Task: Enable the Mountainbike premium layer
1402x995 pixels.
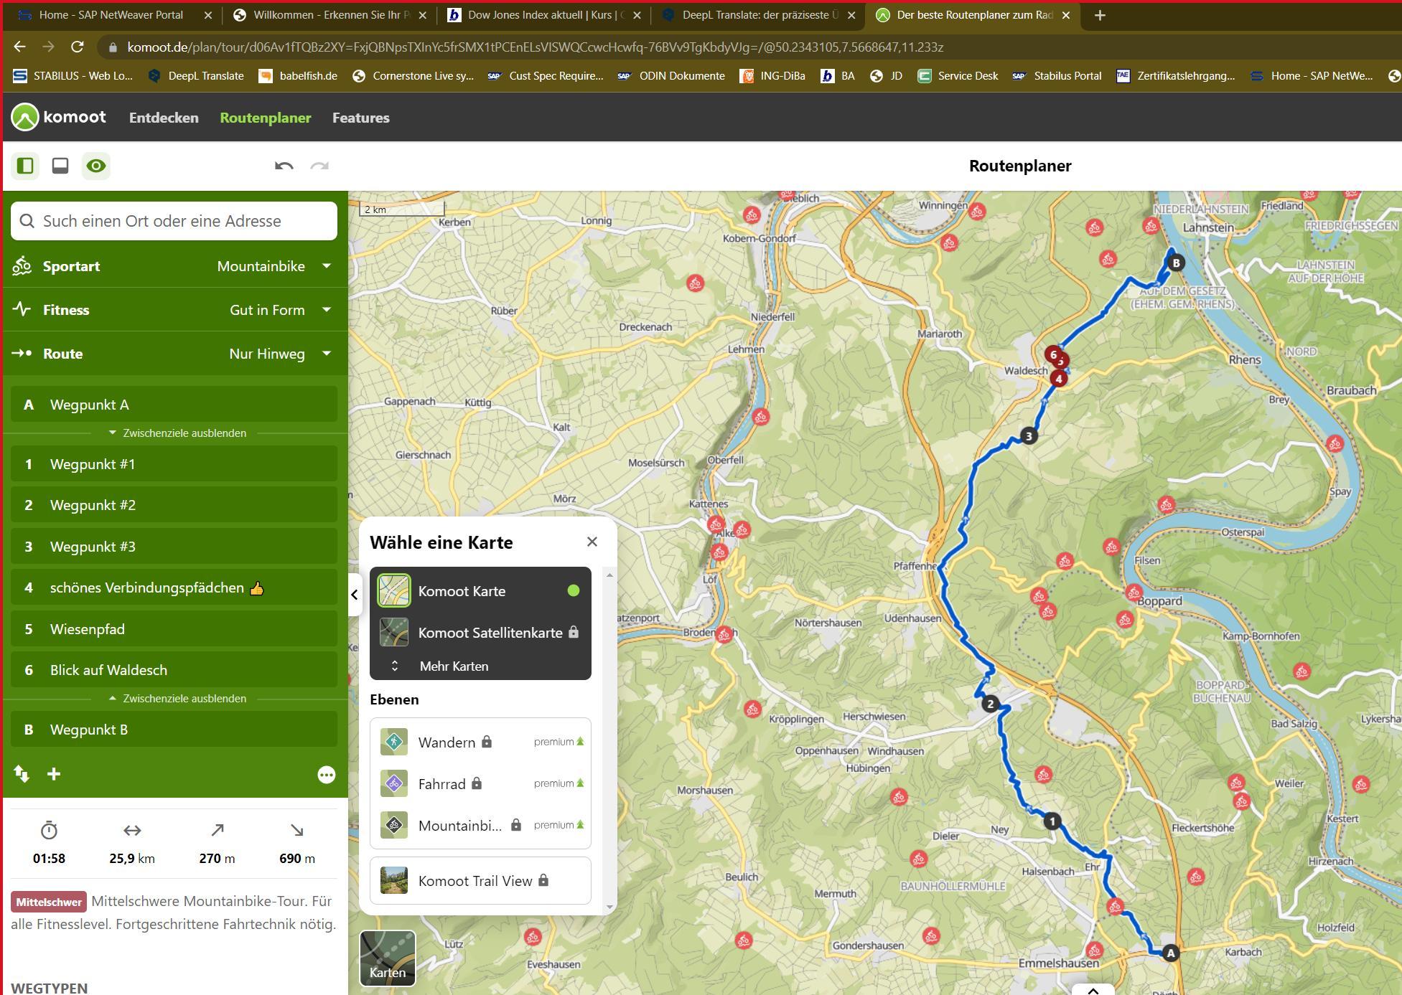Action: point(480,825)
